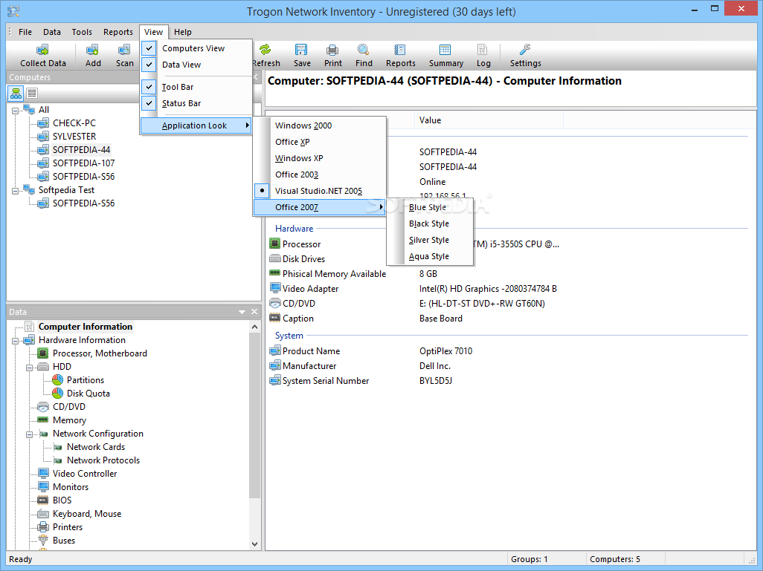Choose Black Style
Viewport: 763px width, 571px height.
[430, 223]
